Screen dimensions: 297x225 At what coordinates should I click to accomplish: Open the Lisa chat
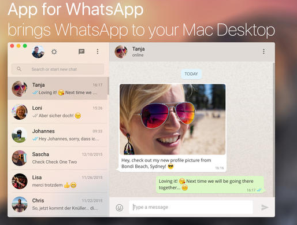click(x=58, y=181)
